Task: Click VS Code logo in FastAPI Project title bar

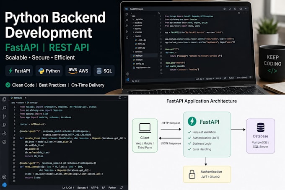Action: tap(126, 9)
